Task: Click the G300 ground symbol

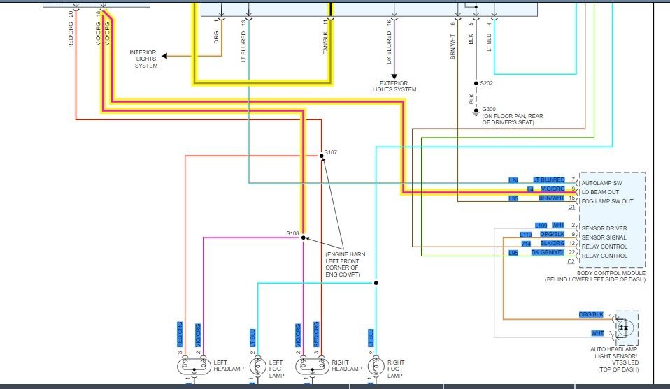Action: click(x=476, y=112)
